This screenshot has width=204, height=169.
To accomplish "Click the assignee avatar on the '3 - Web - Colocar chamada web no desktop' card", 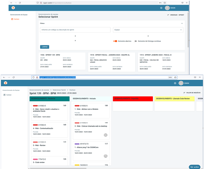I will click(105, 135).
